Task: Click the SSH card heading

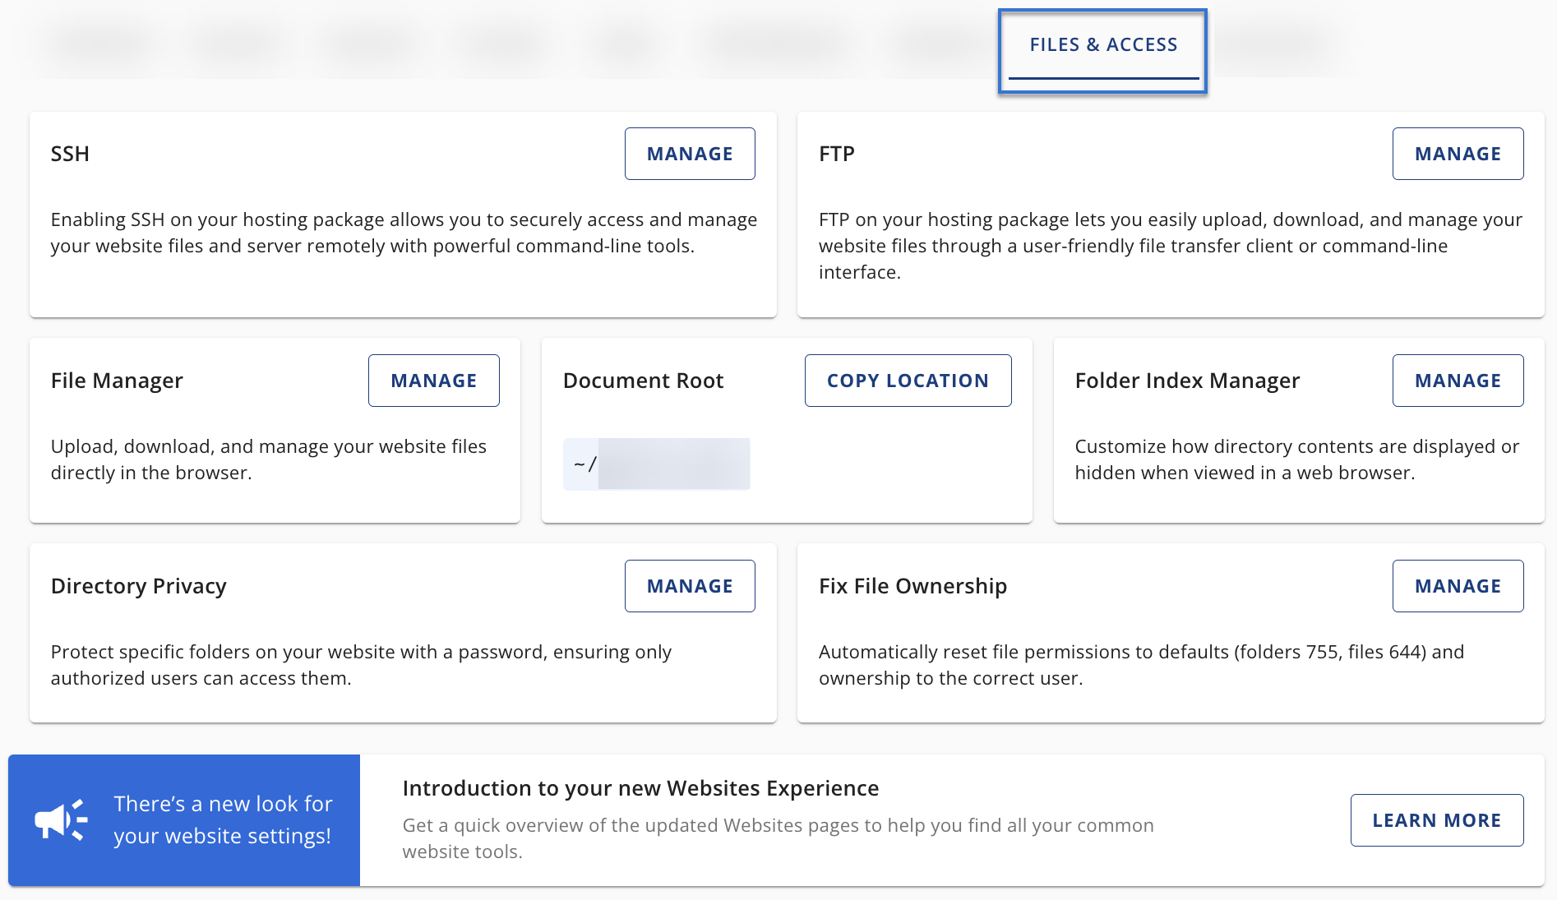Action: [x=70, y=154]
